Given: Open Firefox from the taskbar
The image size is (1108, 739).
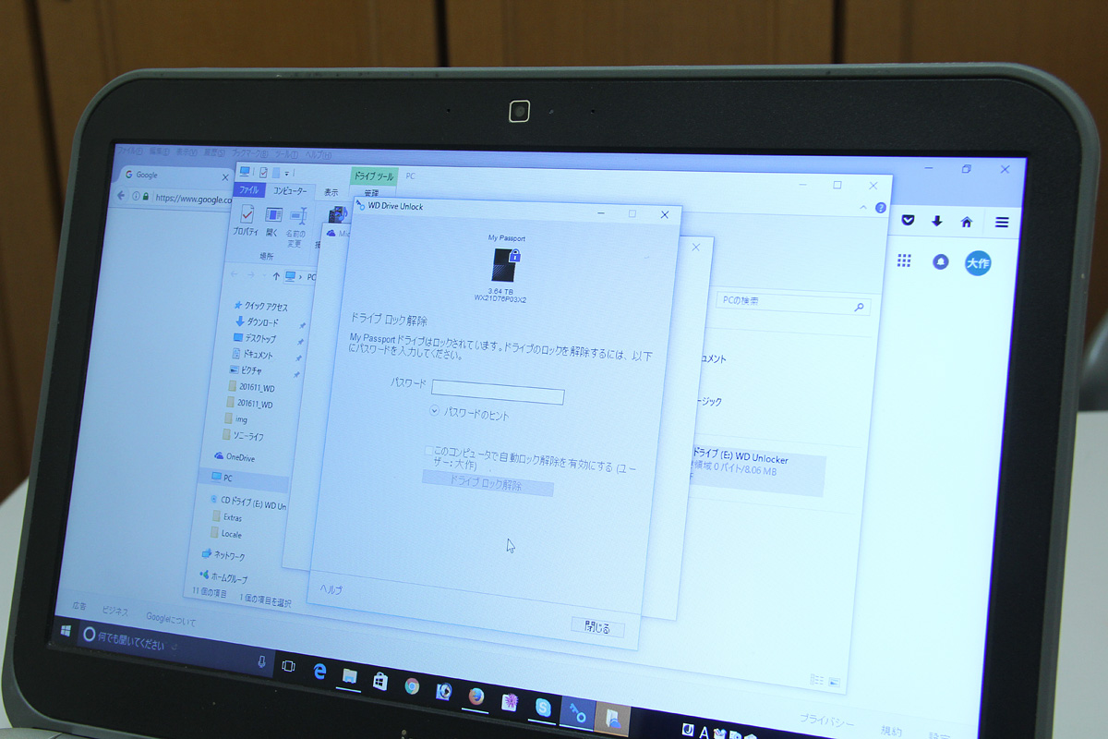Looking at the screenshot, I should [x=476, y=697].
